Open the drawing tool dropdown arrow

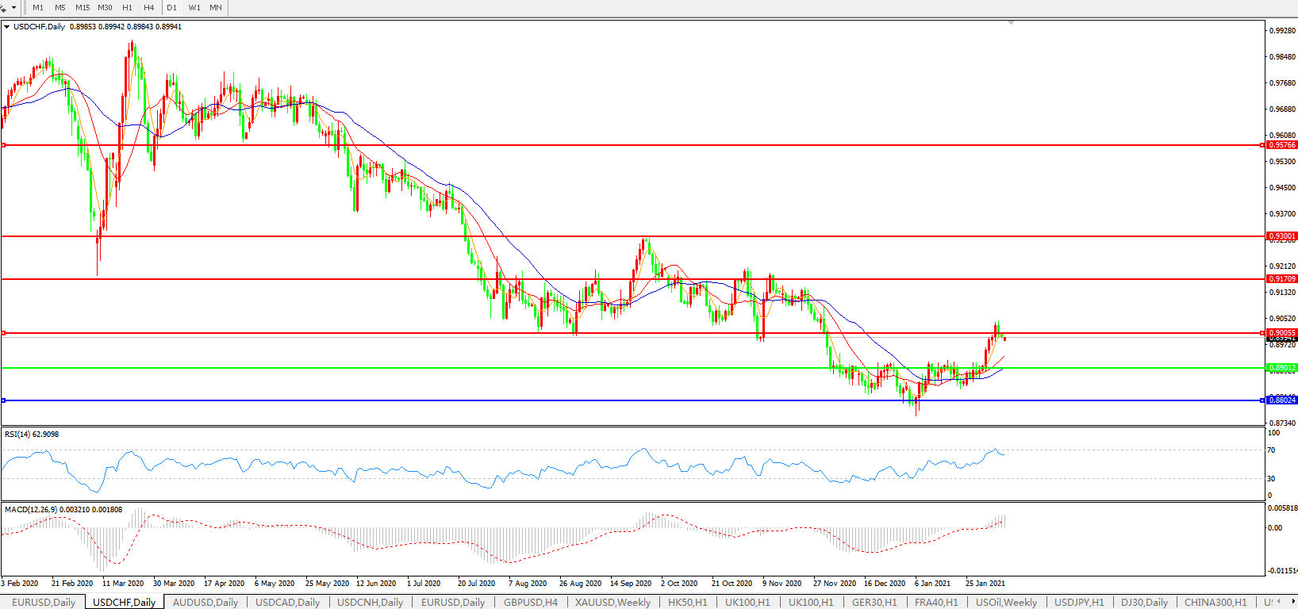pos(13,8)
